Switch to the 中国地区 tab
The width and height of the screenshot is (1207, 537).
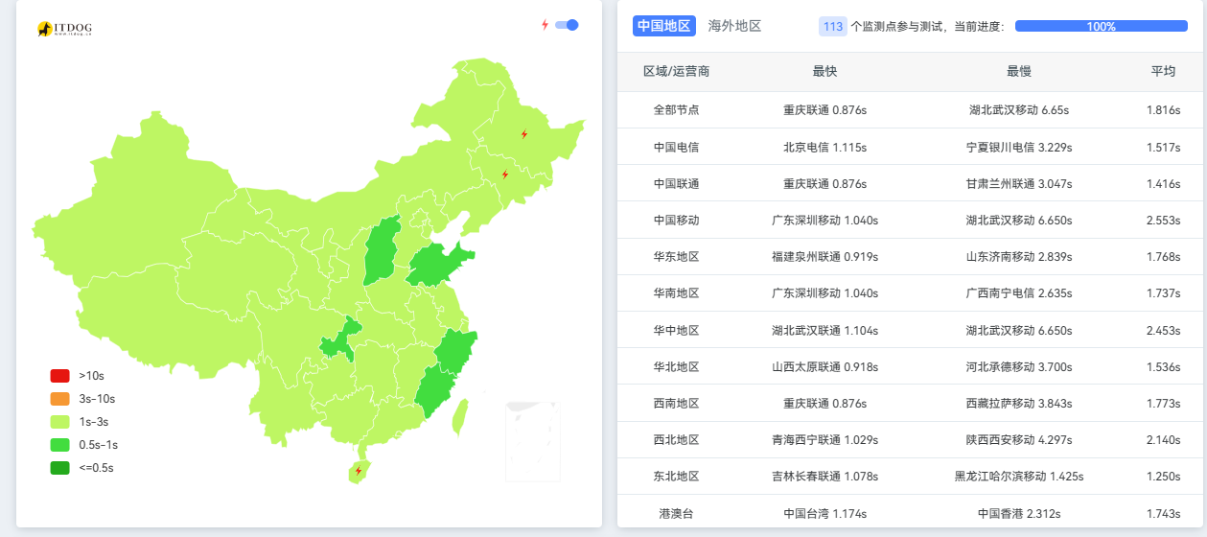point(663,26)
